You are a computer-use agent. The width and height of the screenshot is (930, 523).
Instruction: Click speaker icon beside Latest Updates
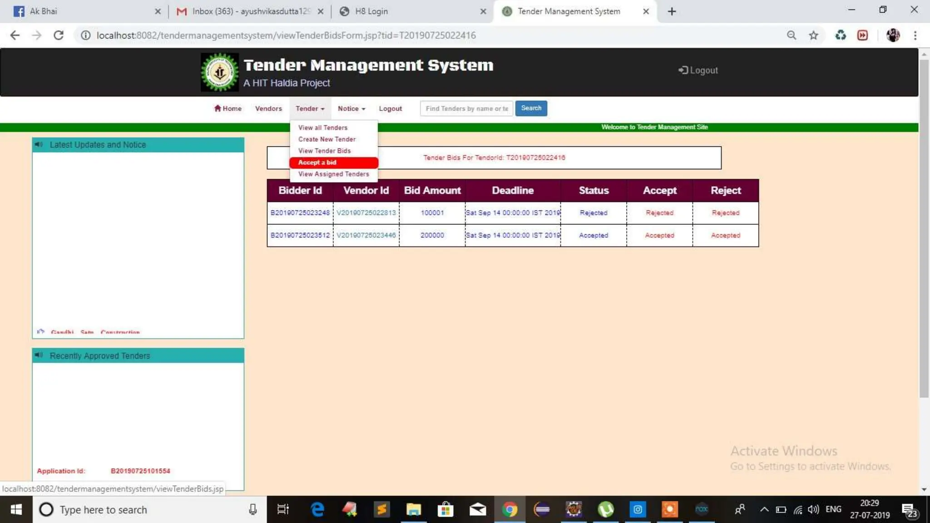point(39,144)
